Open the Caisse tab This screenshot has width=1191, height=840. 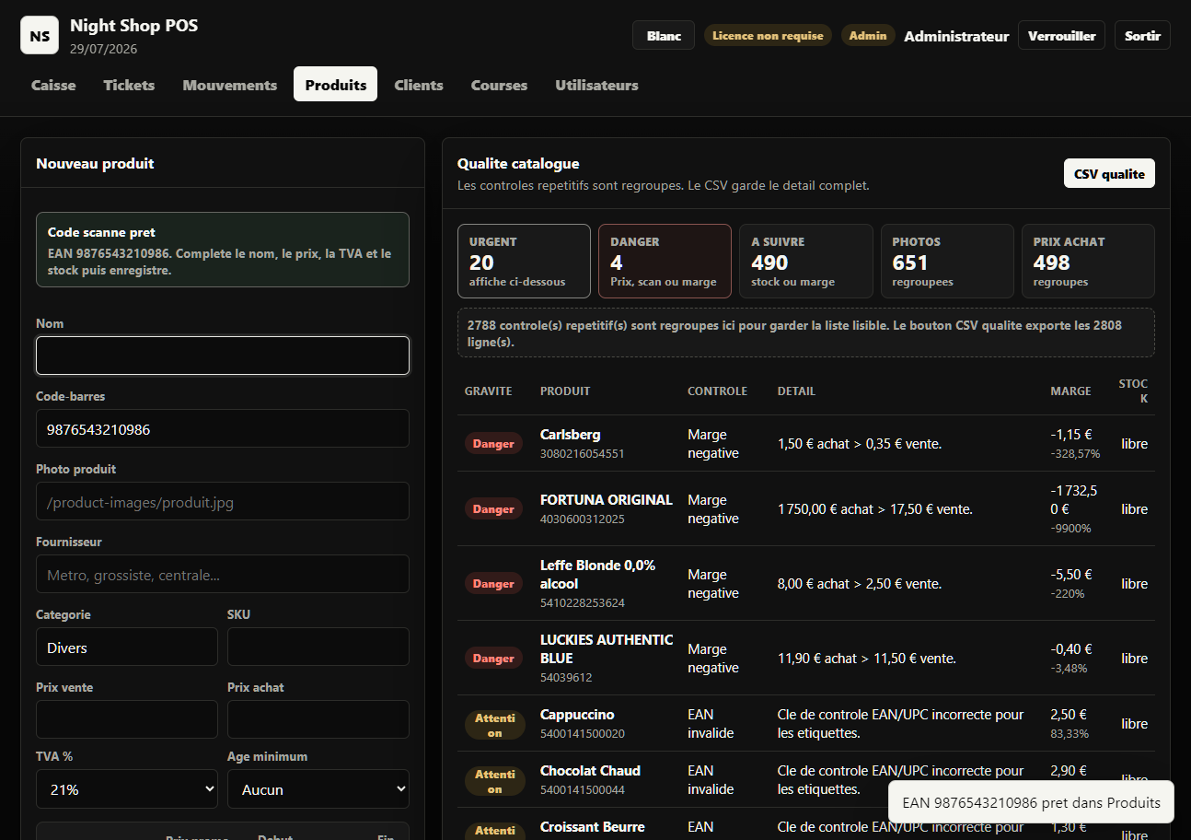coord(53,85)
